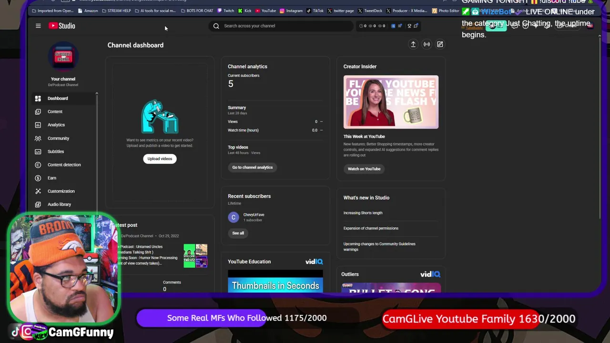Select Dashboard in the sidebar

pyautogui.click(x=63, y=98)
